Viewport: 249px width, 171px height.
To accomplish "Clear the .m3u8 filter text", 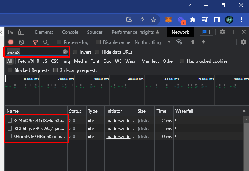I will pos(65,52).
